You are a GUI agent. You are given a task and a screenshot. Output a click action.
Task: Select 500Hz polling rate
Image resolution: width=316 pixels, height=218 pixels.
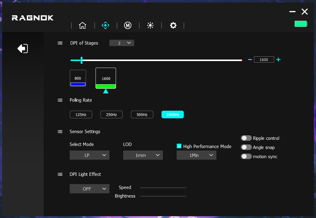pyautogui.click(x=142, y=114)
